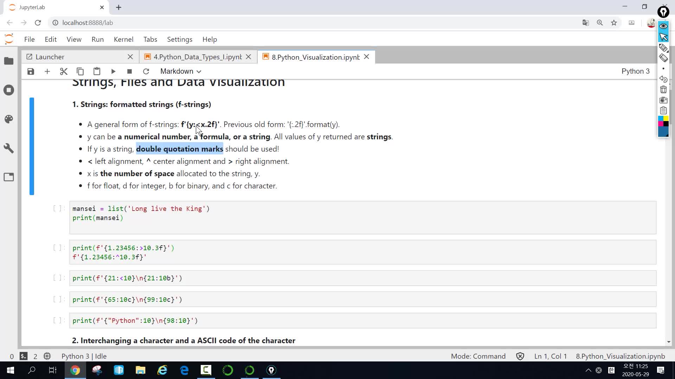This screenshot has height=379, width=675.
Task: Toggle the Trusted notebook shield icon
Action: [520, 356]
